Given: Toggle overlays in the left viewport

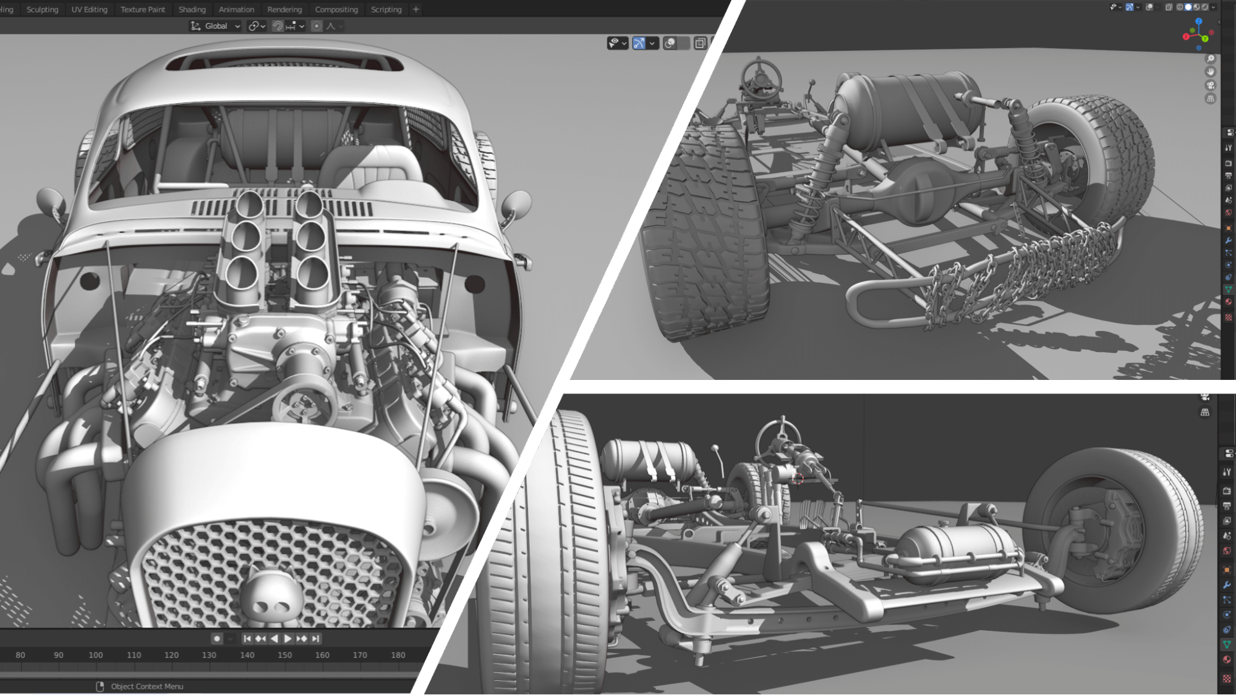Looking at the screenshot, I should pos(670,43).
